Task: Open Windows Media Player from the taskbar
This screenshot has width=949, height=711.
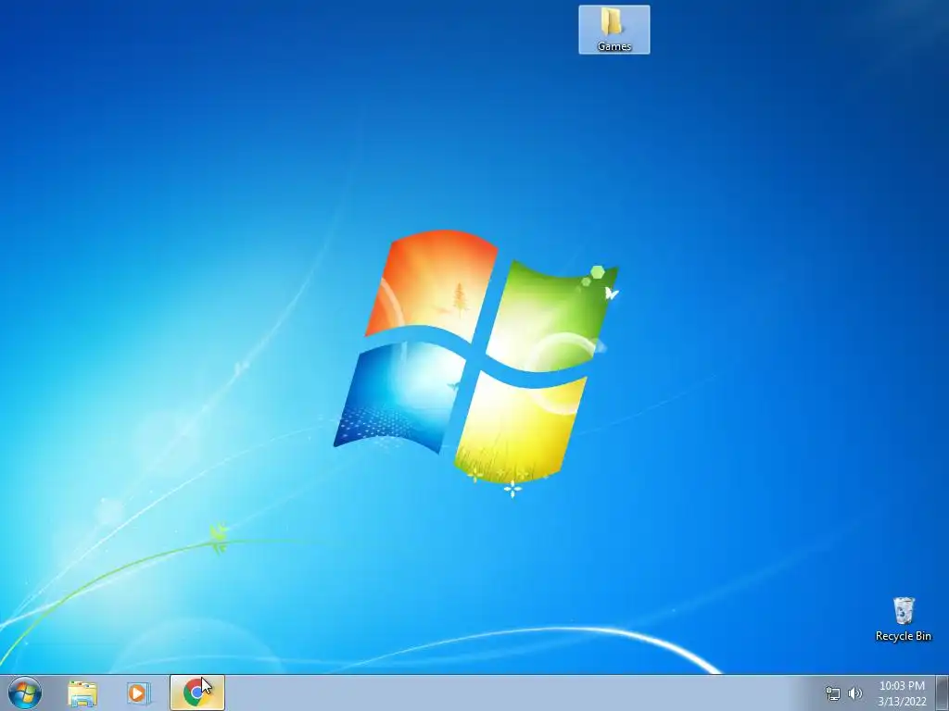Action: click(x=139, y=693)
